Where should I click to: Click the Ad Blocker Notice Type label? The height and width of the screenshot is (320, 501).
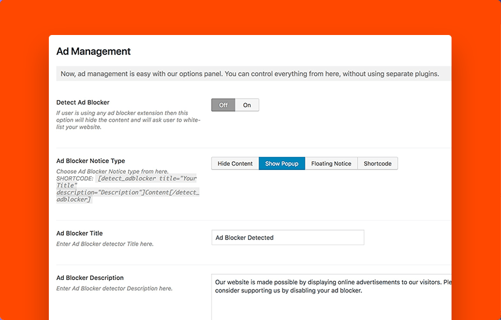click(91, 161)
